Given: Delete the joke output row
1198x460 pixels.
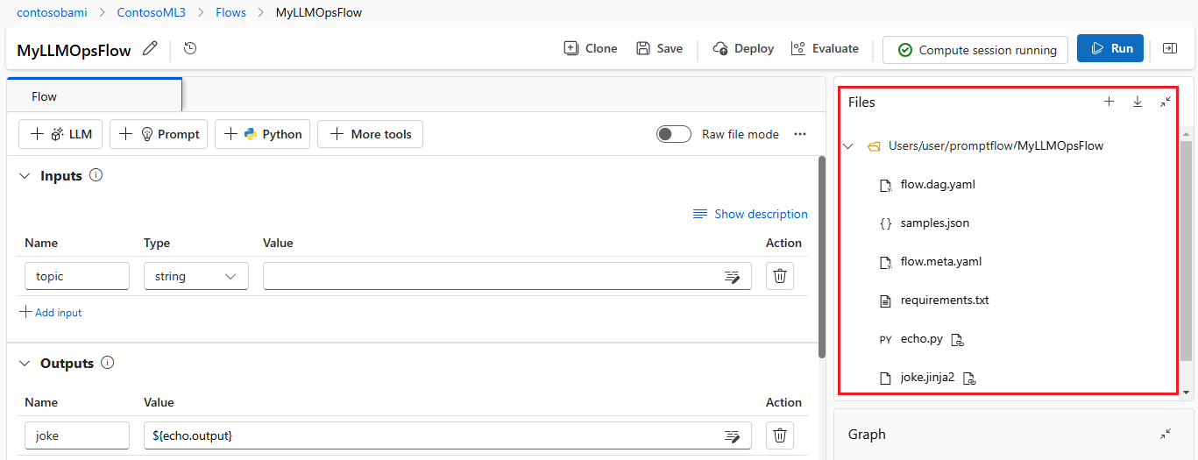Looking at the screenshot, I should 779,435.
